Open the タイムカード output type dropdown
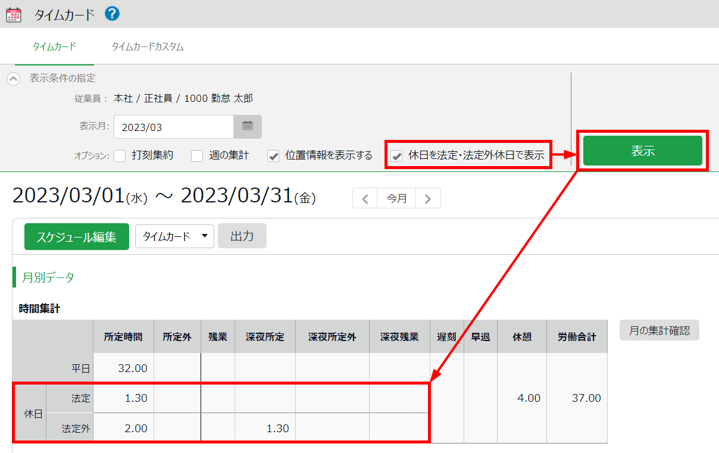719x453 pixels. tap(174, 236)
